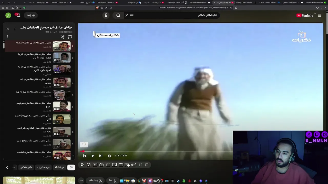This screenshot has height=184, width=328.
Task: Select the من قناة ذكريات filter chip
Action: (43, 167)
